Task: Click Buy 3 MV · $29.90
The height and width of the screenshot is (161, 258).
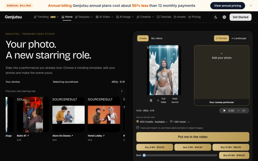Action: click(x=155, y=147)
